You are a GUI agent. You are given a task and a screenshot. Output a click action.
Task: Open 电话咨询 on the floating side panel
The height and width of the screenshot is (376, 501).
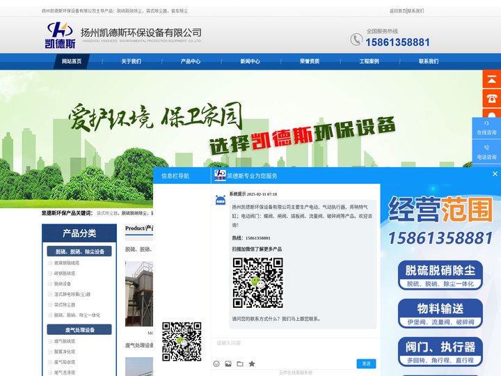(486, 152)
